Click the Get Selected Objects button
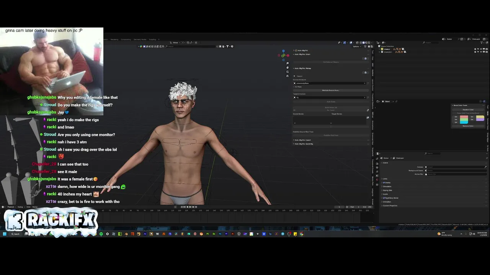Viewport: 490px width, 275px height. tap(331, 62)
